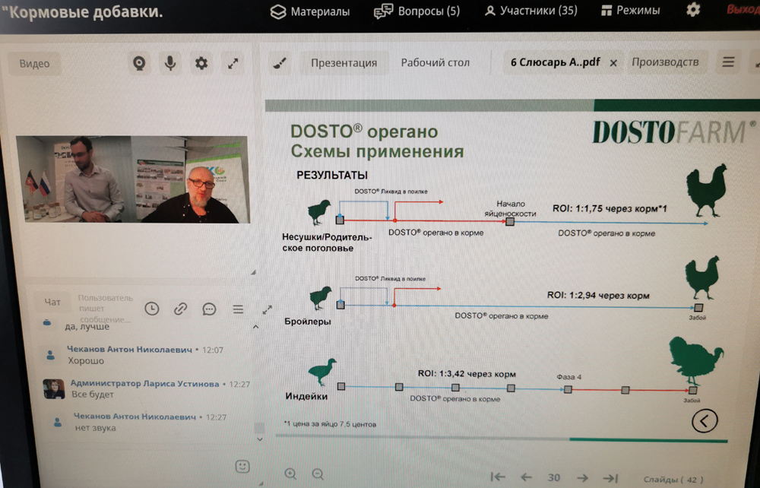Image resolution: width=760 pixels, height=488 pixels.
Task: Go to the previous slide
Action: click(x=526, y=477)
